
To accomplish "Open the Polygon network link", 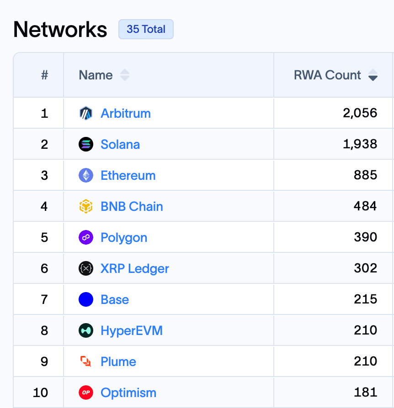I will coord(124,238).
